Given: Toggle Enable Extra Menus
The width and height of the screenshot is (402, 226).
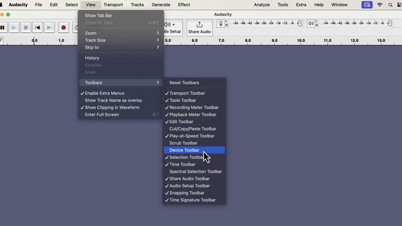Looking at the screenshot, I should [x=121, y=94].
